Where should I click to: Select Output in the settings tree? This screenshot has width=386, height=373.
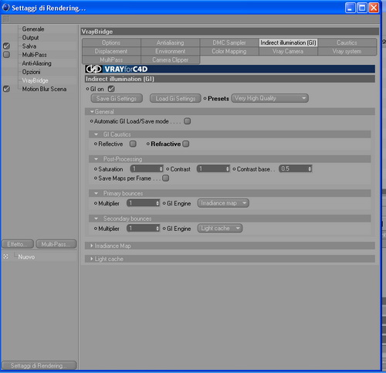coord(30,38)
